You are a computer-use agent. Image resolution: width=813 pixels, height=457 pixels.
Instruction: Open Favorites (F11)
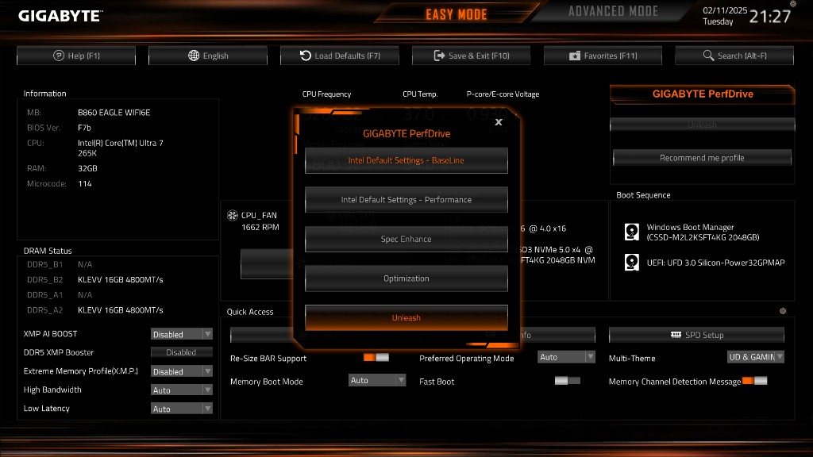click(603, 56)
